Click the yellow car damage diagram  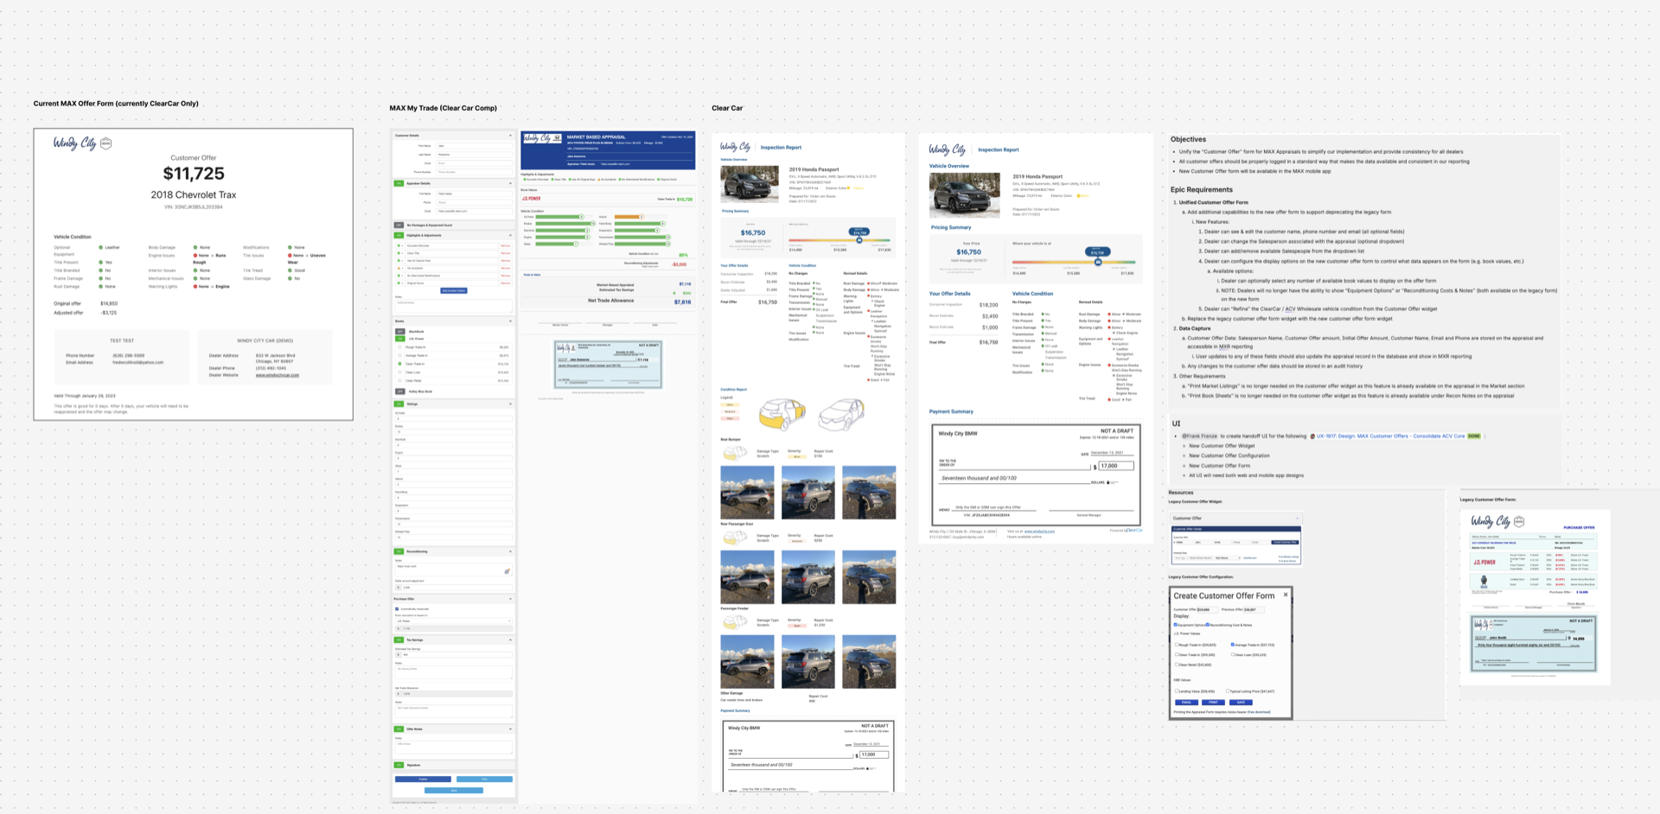(782, 416)
